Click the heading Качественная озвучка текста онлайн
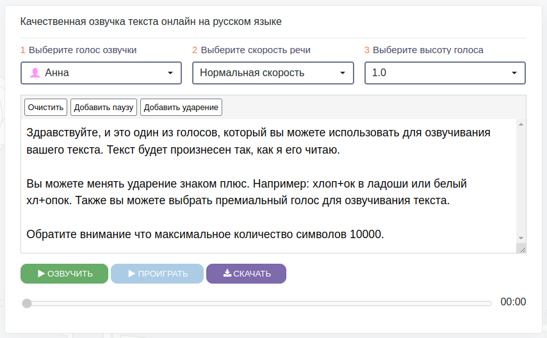Screen dimensions: 547x338 coord(151,22)
